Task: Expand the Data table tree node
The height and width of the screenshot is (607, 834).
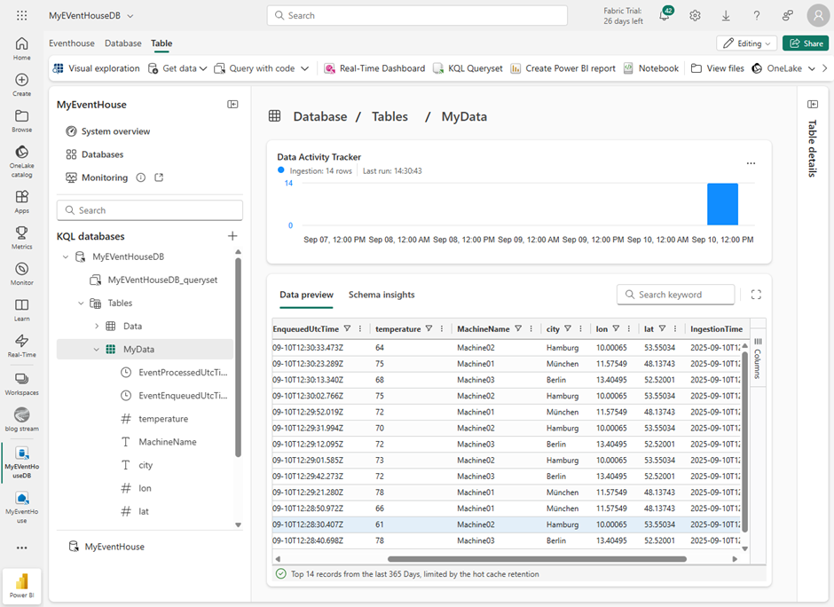Action: pyautogui.click(x=97, y=327)
